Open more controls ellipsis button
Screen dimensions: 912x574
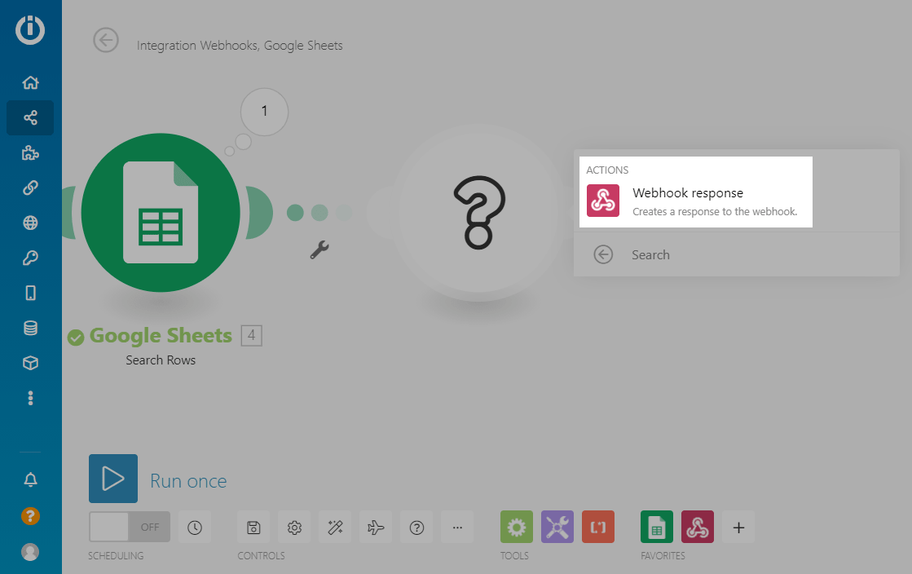[457, 528]
